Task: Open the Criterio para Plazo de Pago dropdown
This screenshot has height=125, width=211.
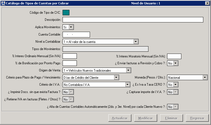Action: (x=116, y=78)
